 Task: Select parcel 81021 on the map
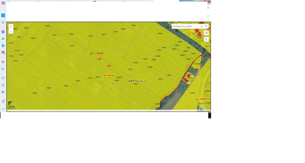coord(55,35)
